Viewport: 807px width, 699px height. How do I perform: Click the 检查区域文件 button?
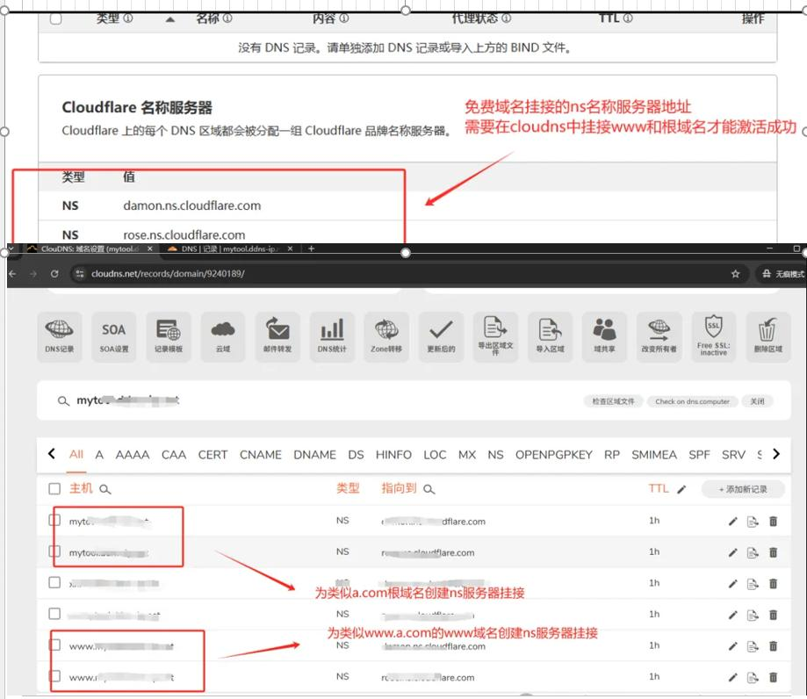(613, 401)
